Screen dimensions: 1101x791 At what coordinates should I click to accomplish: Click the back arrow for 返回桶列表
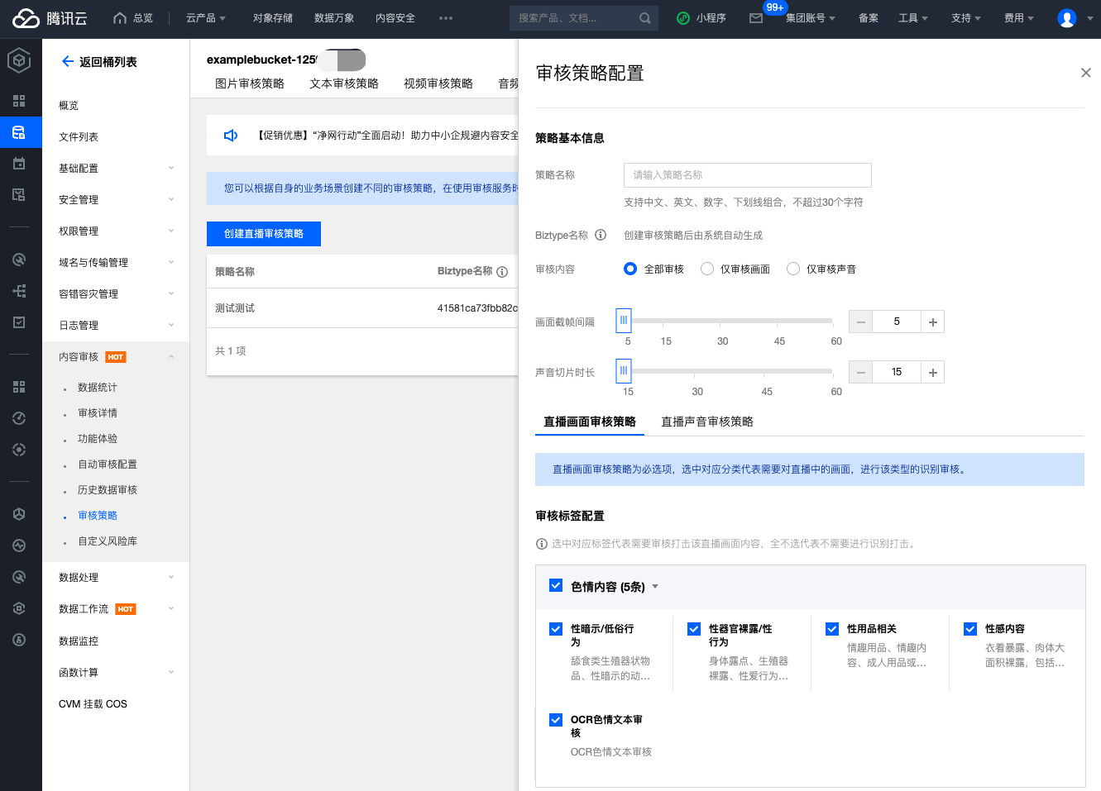click(x=68, y=61)
